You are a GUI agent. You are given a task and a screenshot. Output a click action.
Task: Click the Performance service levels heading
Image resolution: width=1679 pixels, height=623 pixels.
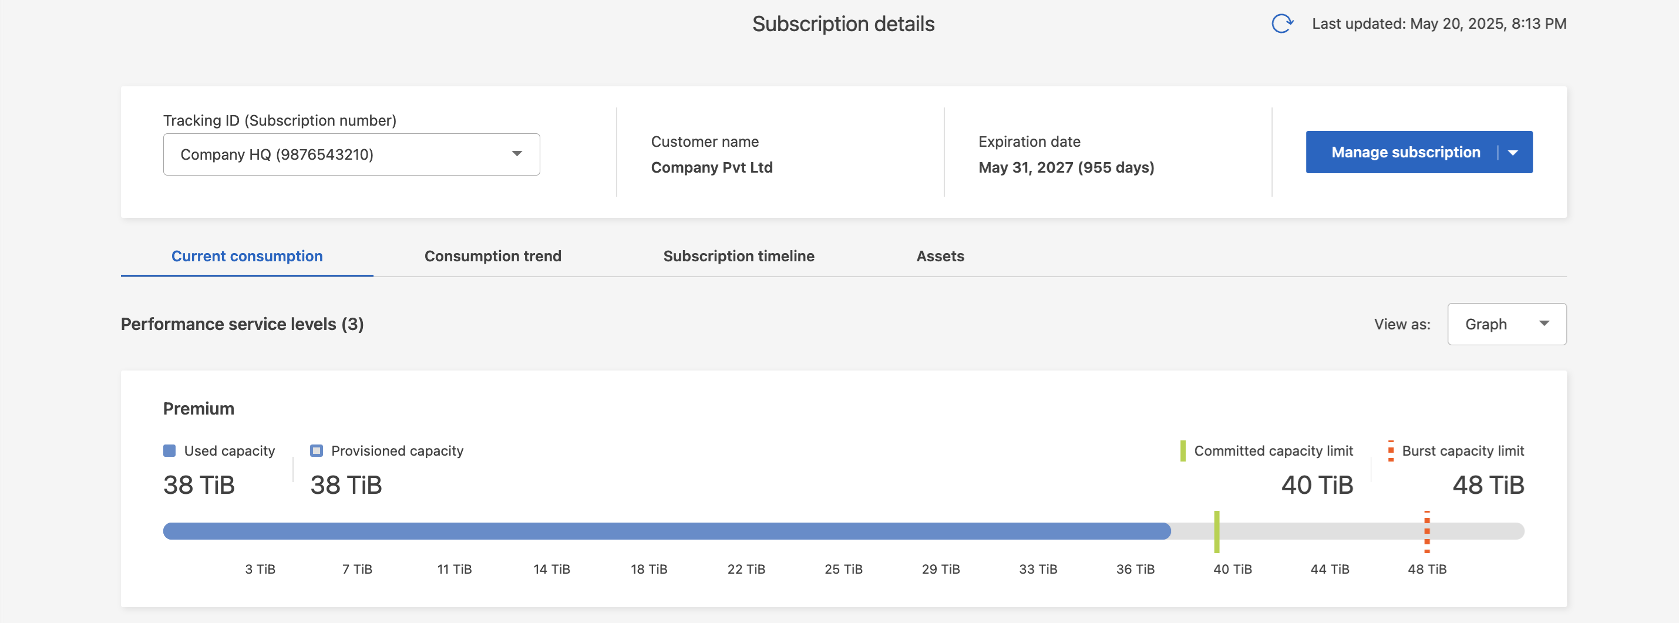(x=242, y=324)
